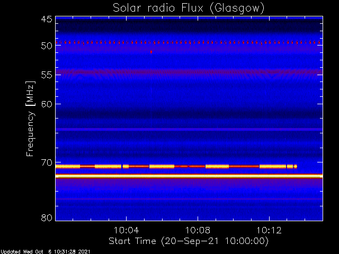The height and width of the screenshot is (254, 339).
Task: Click the 'Start Time (20-Sep-21 10:00:00)' label
Action: pos(189,241)
